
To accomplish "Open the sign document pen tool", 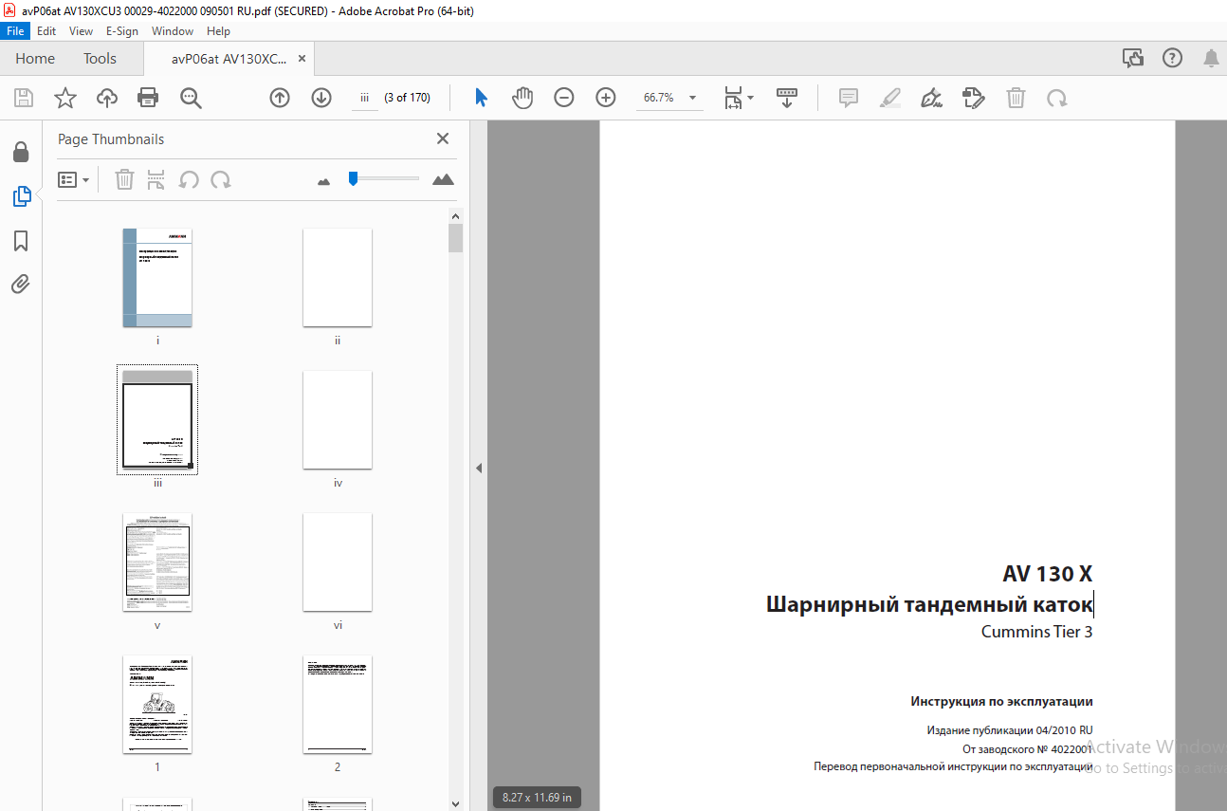I will click(x=931, y=98).
